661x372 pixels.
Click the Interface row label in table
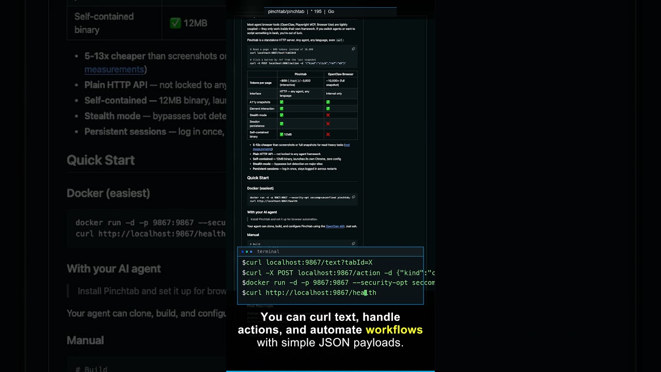256,94
